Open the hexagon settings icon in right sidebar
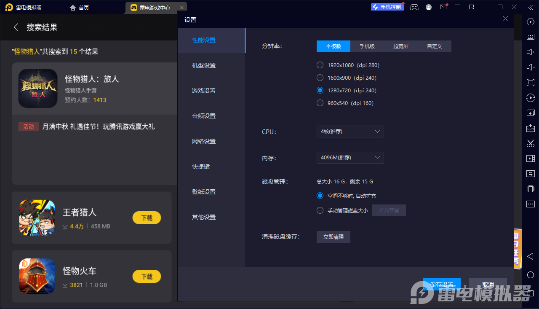The width and height of the screenshot is (539, 309). pyautogui.click(x=531, y=22)
